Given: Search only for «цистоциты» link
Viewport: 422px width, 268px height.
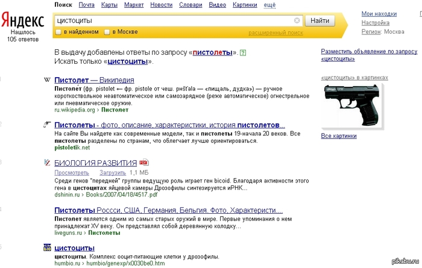Looking at the screenshot, I should pyautogui.click(x=128, y=61).
